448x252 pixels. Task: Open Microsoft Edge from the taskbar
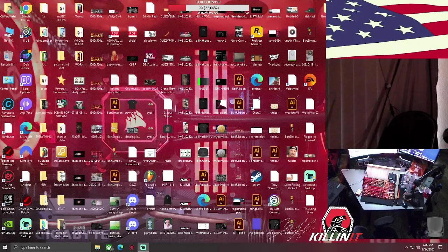pos(120,247)
